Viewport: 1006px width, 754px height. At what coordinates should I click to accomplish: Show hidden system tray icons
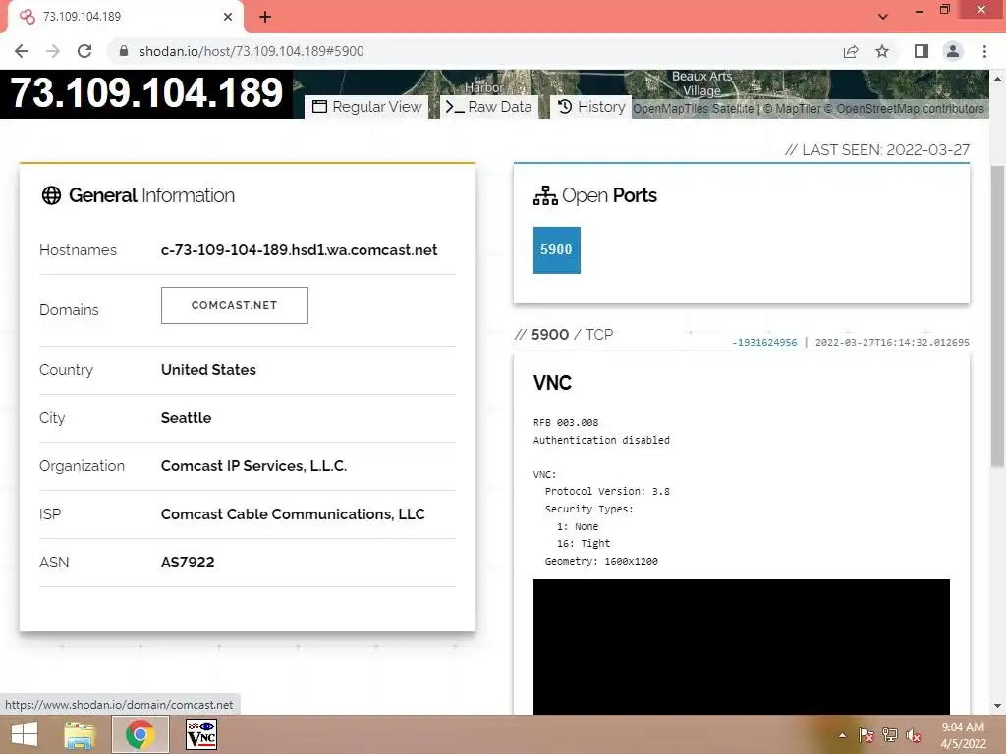click(x=842, y=735)
